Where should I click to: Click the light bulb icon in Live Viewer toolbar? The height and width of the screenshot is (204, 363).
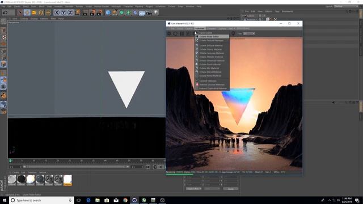233,34
